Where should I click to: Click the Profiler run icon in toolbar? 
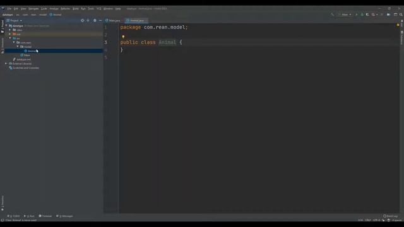point(374,15)
